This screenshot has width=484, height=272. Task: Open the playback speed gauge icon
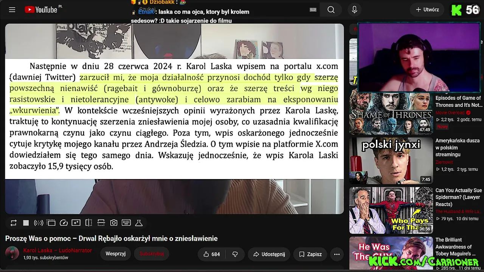click(64, 223)
